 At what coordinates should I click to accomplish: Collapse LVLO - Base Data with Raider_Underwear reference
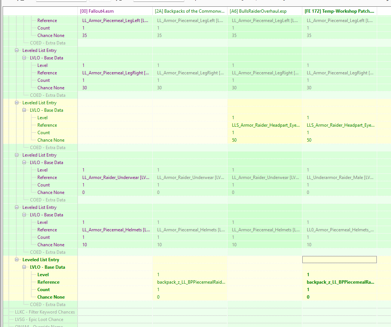(x=24, y=163)
